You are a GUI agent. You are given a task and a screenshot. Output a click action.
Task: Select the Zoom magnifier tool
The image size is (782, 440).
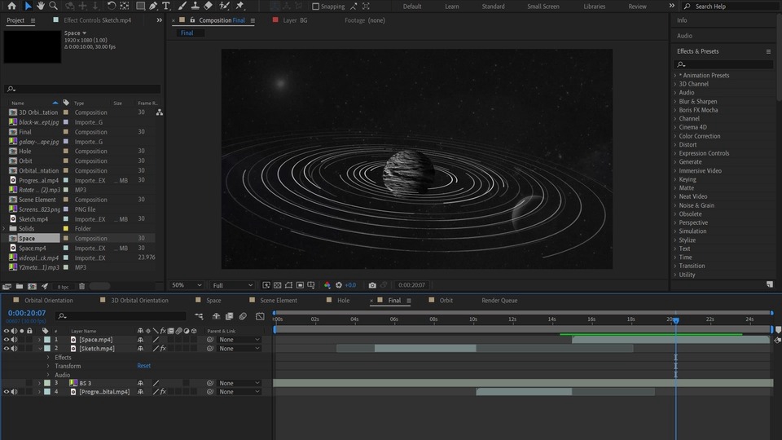(x=54, y=6)
